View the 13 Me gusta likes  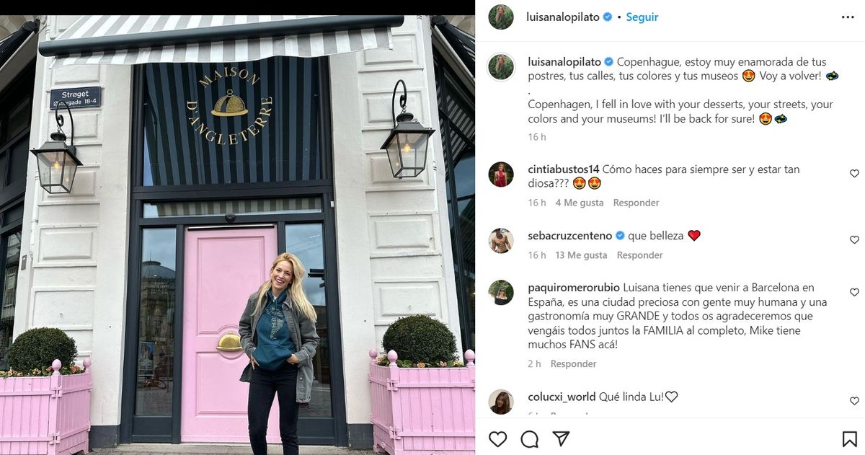pyautogui.click(x=581, y=255)
